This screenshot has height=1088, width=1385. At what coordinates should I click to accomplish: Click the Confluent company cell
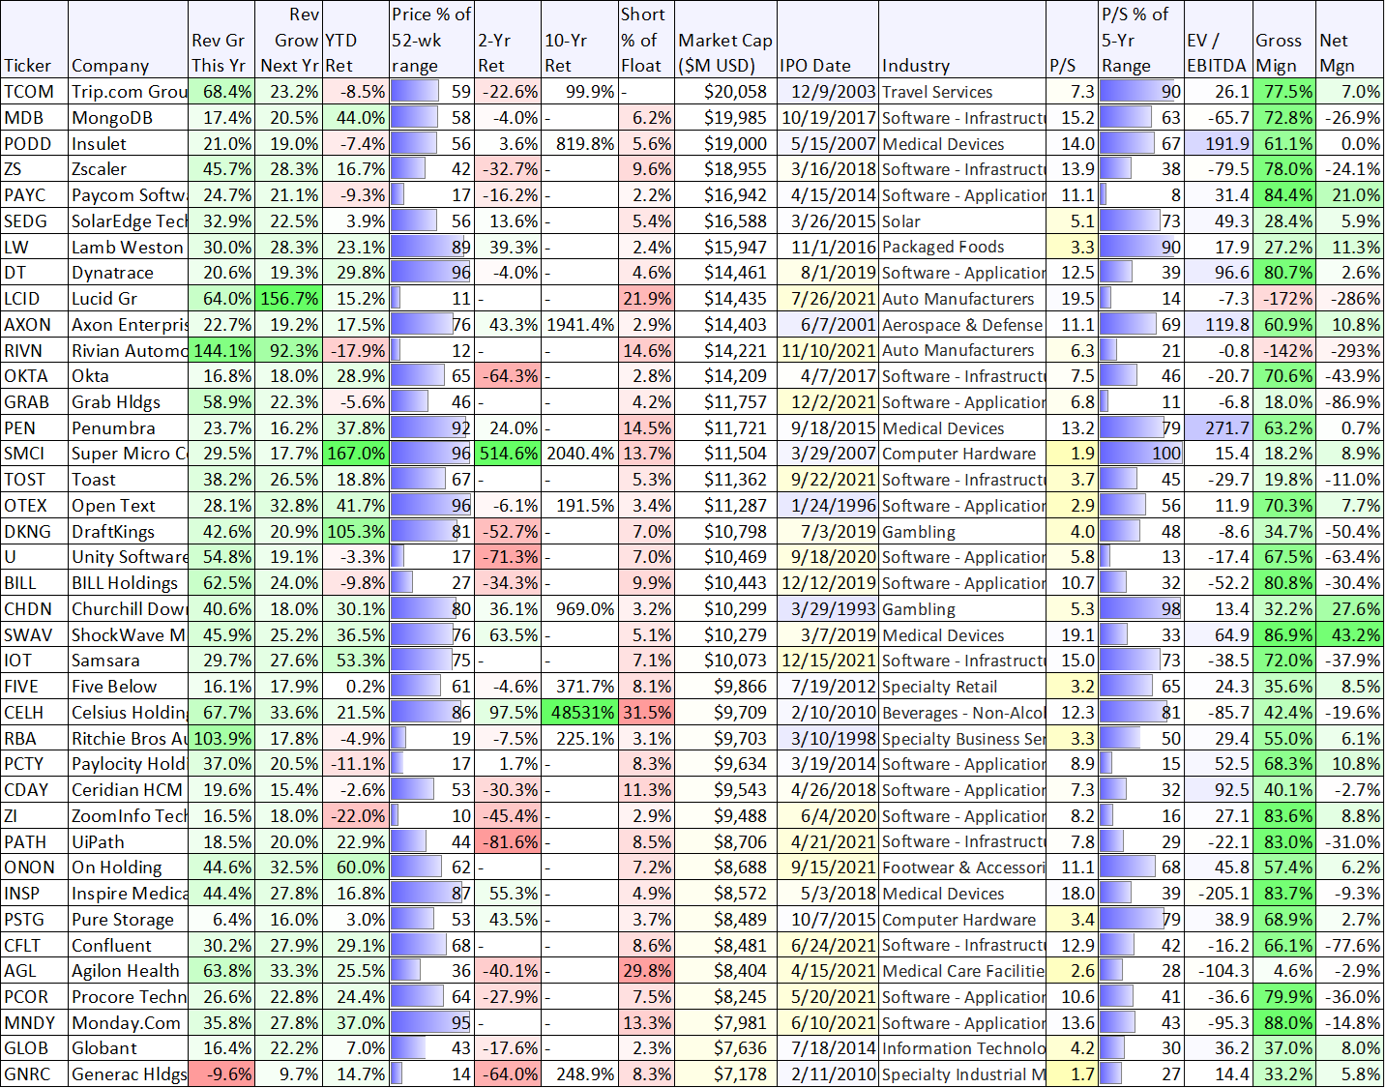129,945
